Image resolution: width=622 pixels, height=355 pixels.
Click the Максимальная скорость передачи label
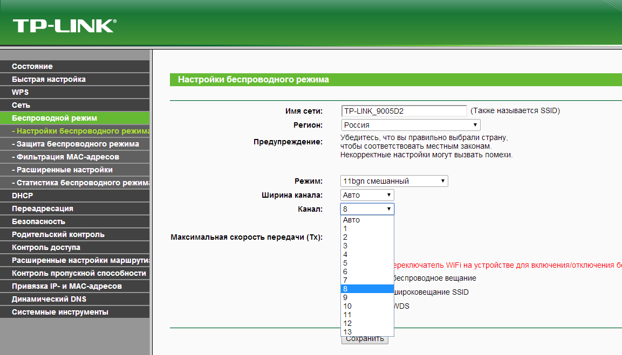247,238
